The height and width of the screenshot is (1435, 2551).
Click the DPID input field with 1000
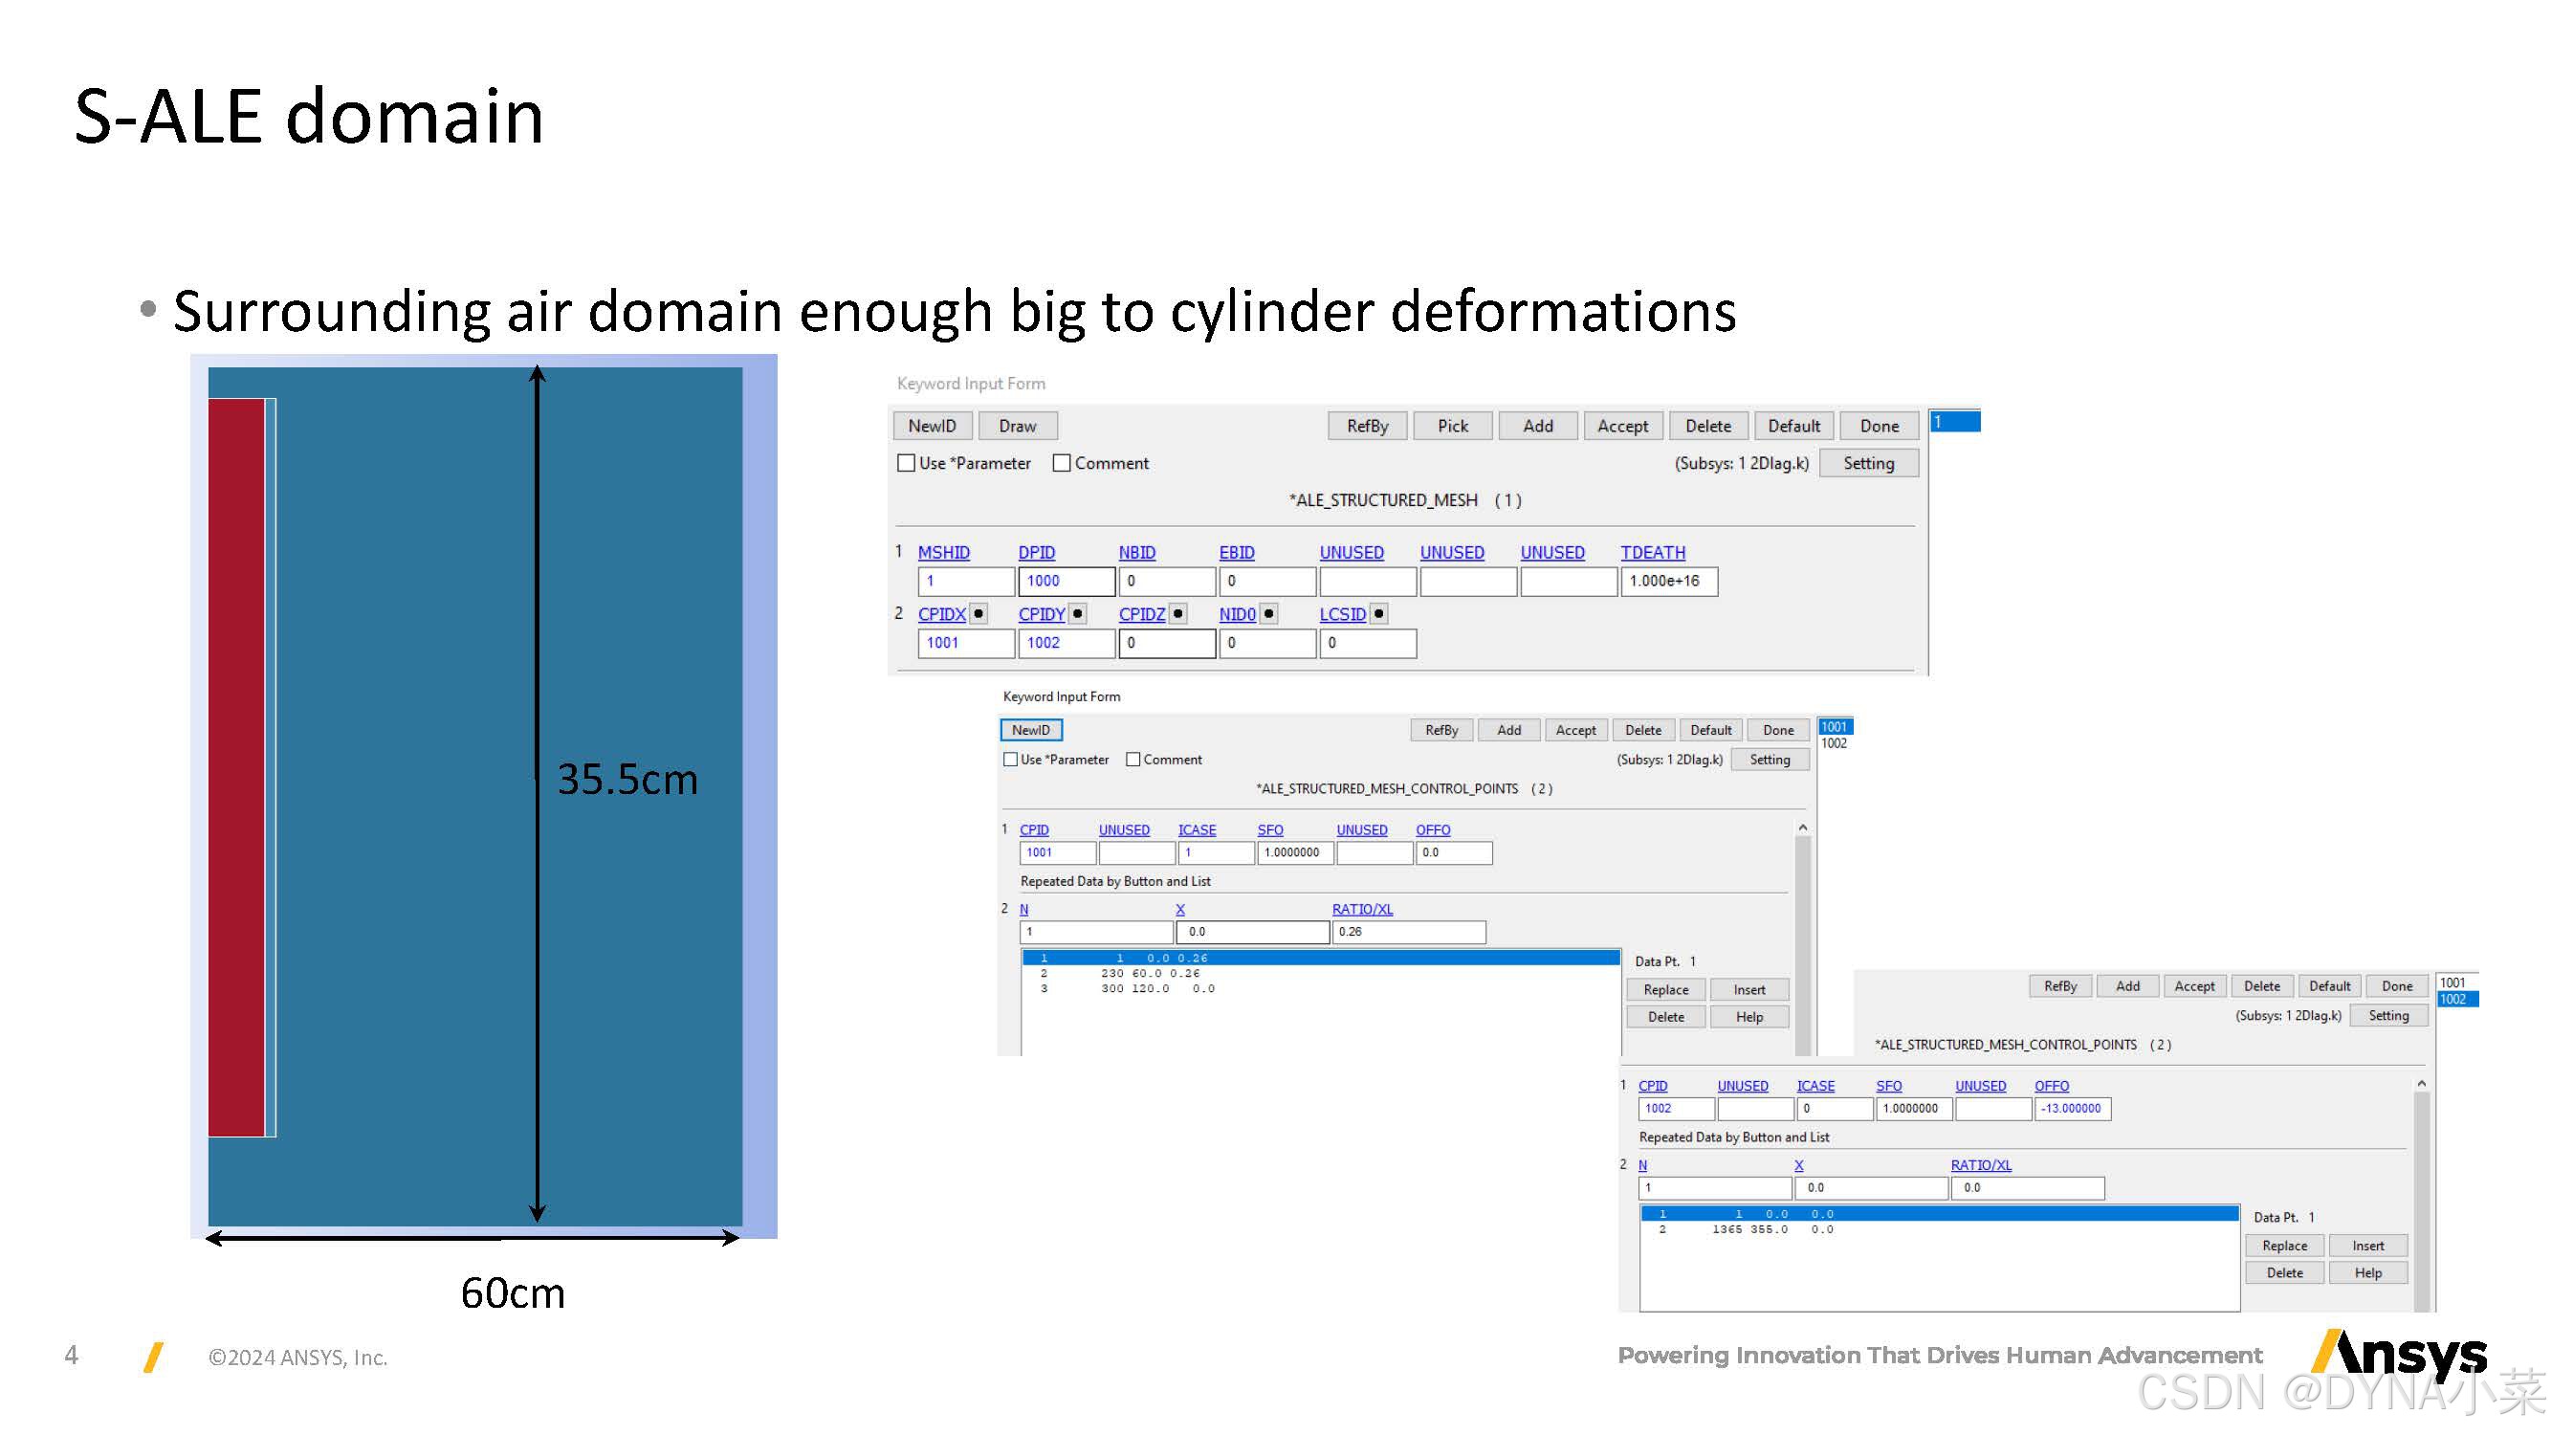point(1066,582)
